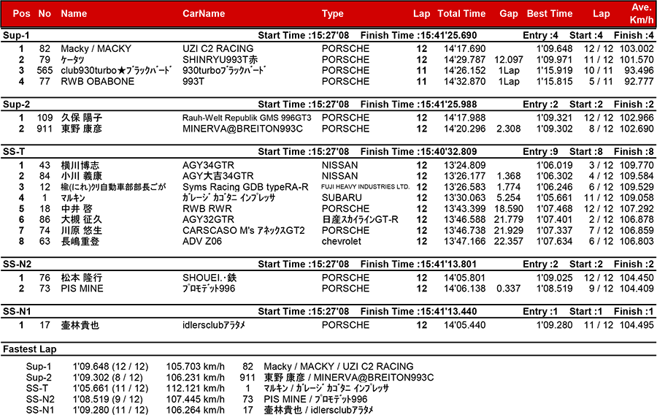657x415 pixels.
Task: Click 'CARSCASO M's アネックスGT2'
Action: (243, 231)
